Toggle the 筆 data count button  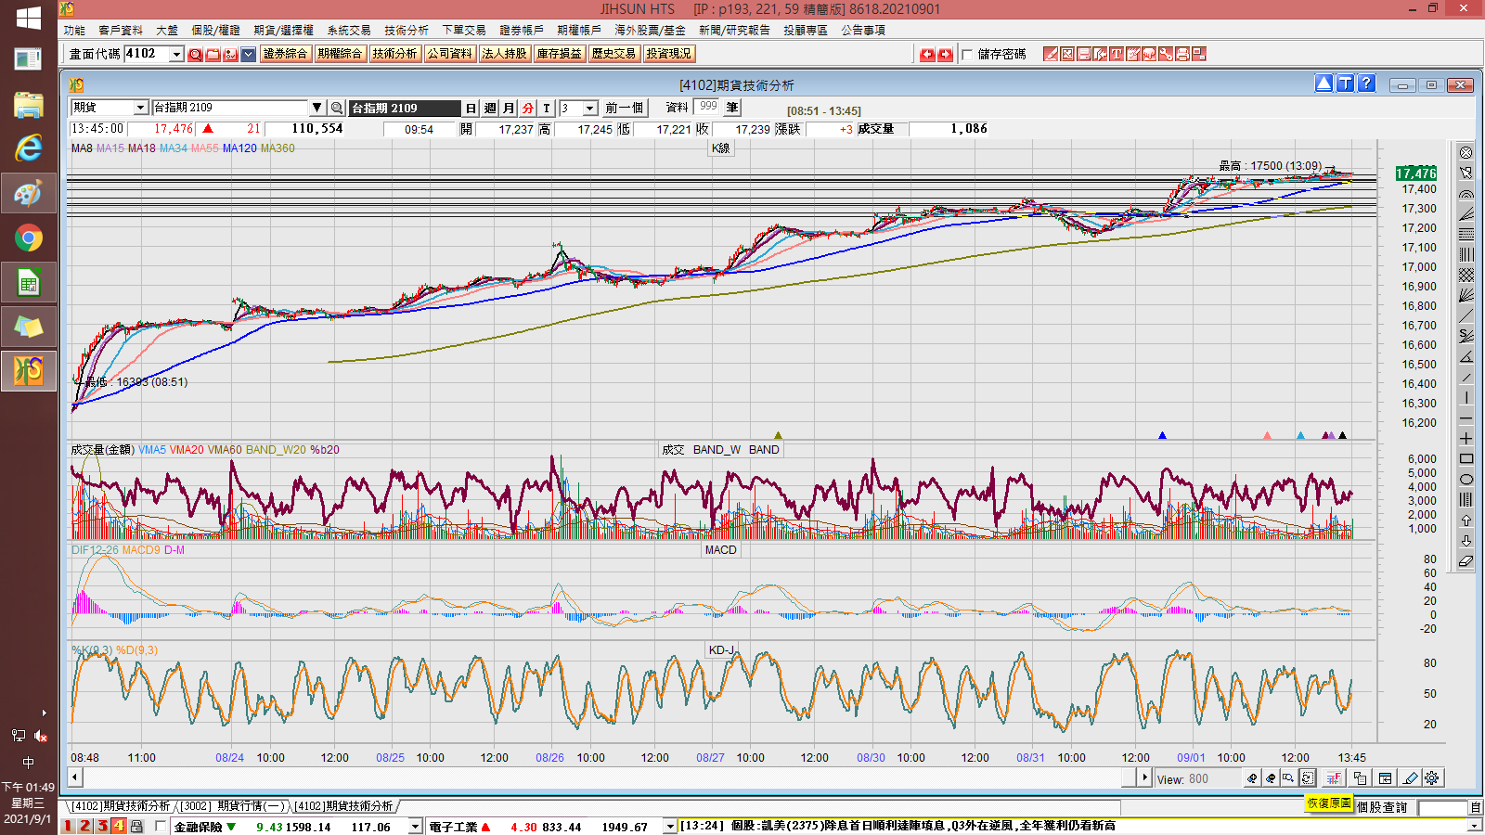pos(732,108)
